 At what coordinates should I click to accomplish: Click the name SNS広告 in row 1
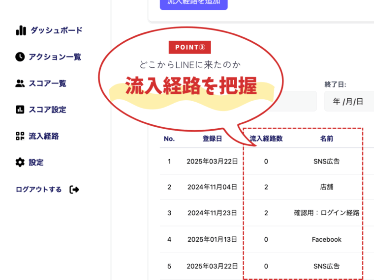point(327,162)
